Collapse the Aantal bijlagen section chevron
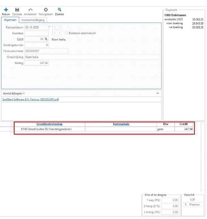Image resolution: width=207 pixels, height=219 pixels. click(x=158, y=93)
